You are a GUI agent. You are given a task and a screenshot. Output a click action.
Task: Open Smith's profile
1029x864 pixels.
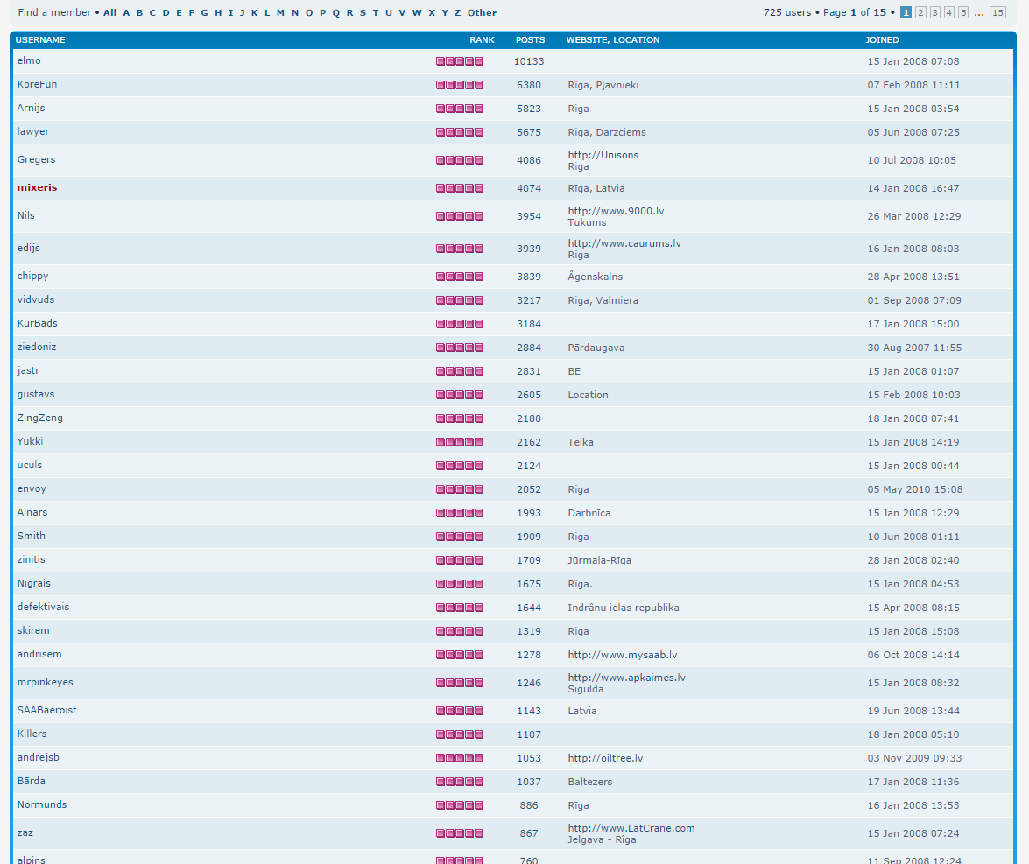click(31, 536)
